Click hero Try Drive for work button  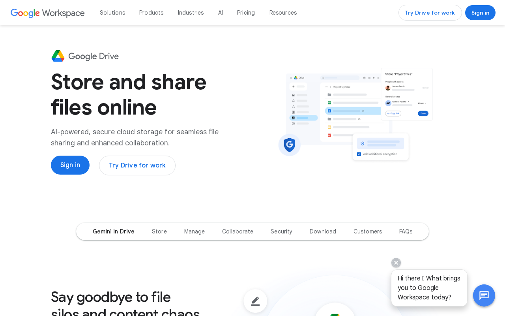(x=137, y=166)
